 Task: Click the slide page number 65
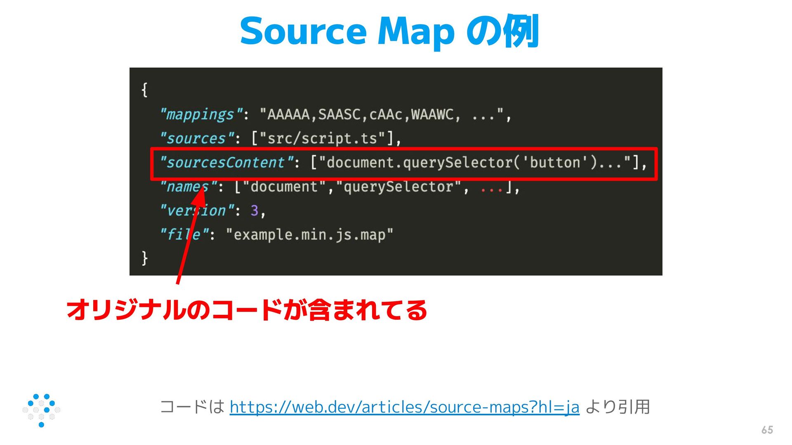[767, 430]
